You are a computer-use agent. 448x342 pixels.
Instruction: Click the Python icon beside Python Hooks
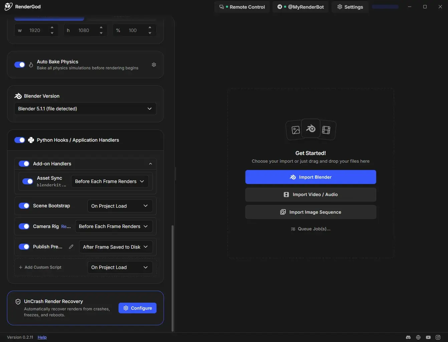coord(31,140)
